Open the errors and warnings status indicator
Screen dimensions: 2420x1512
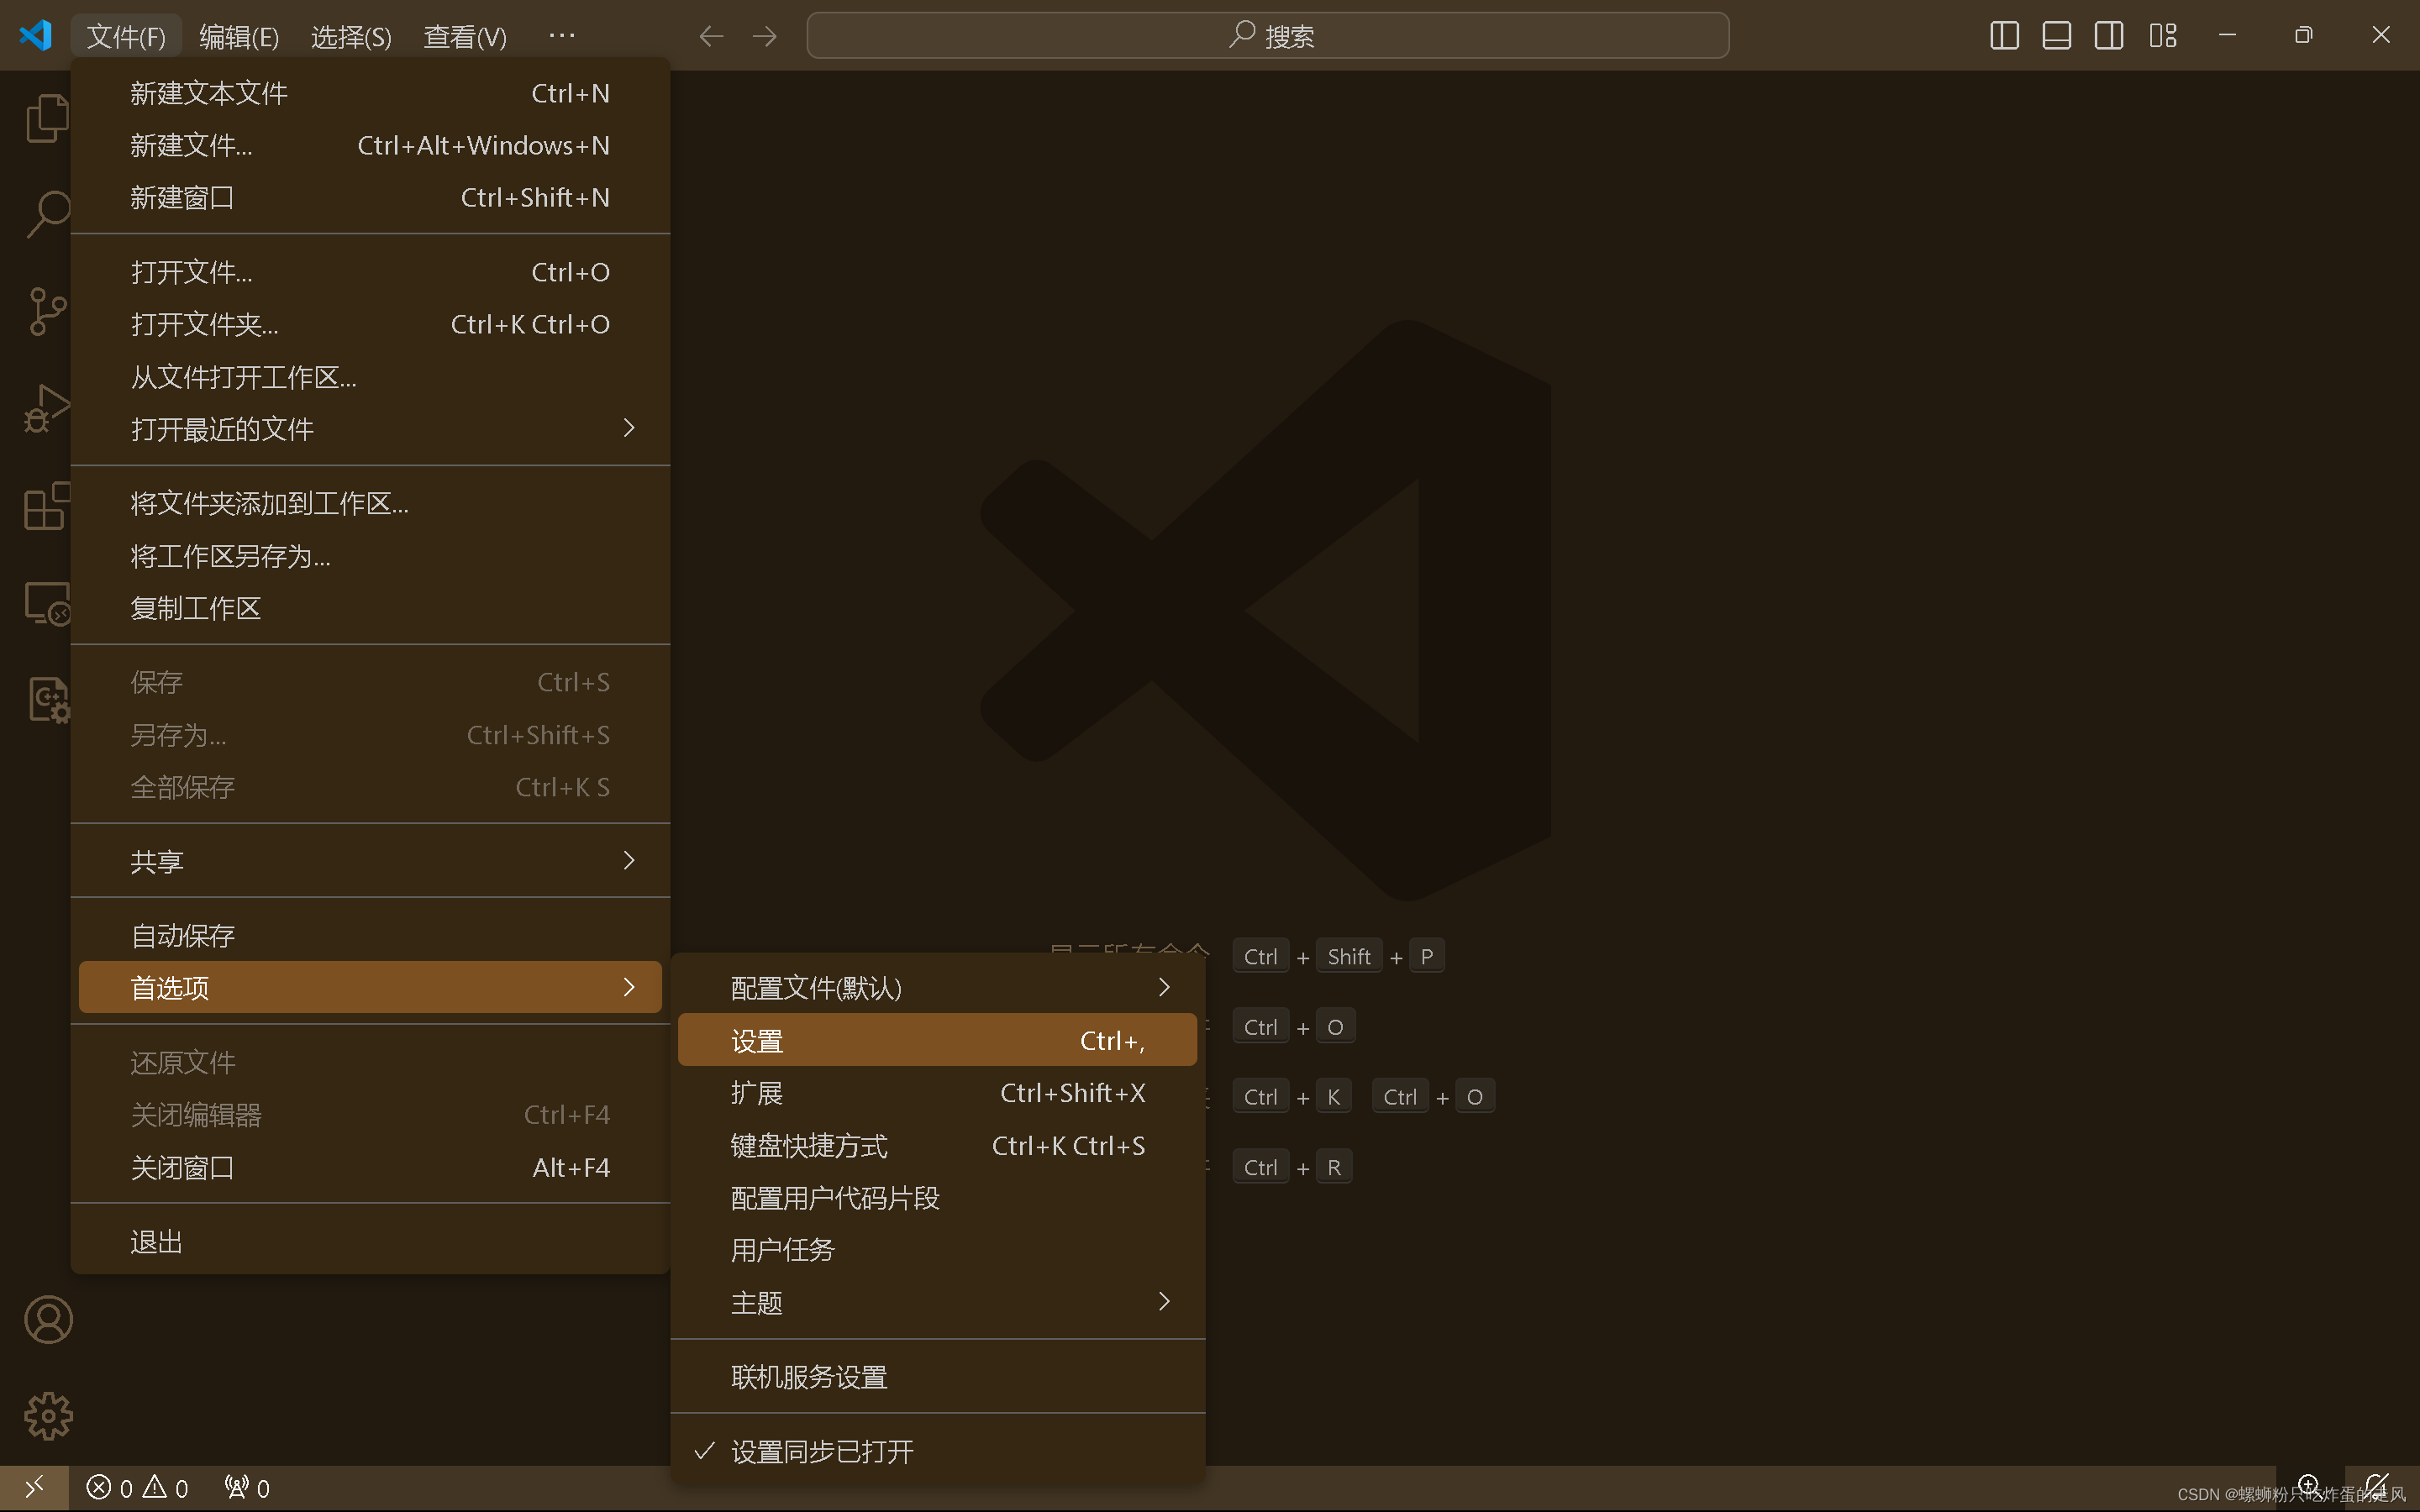pyautogui.click(x=138, y=1488)
